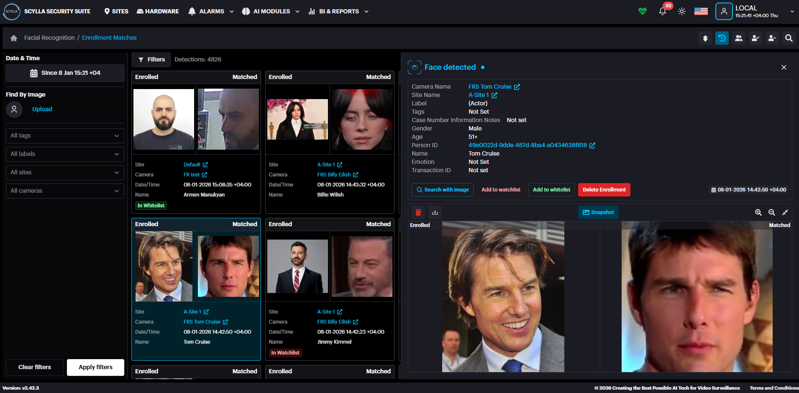
Task: Change the US flag language selector
Action: [x=701, y=11]
